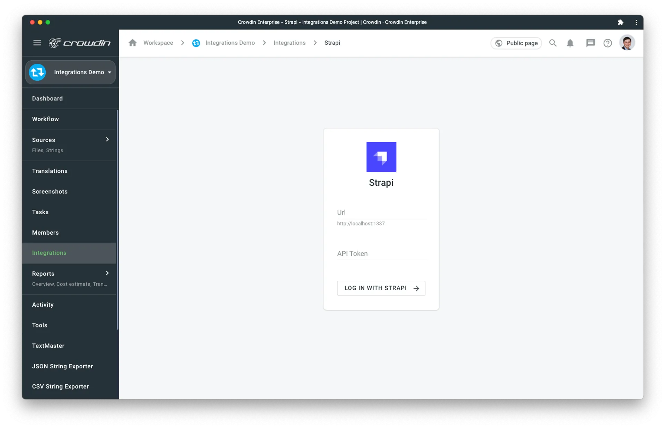This screenshot has width=665, height=428.
Task: Expand the Reports submenu chevron
Action: point(107,273)
